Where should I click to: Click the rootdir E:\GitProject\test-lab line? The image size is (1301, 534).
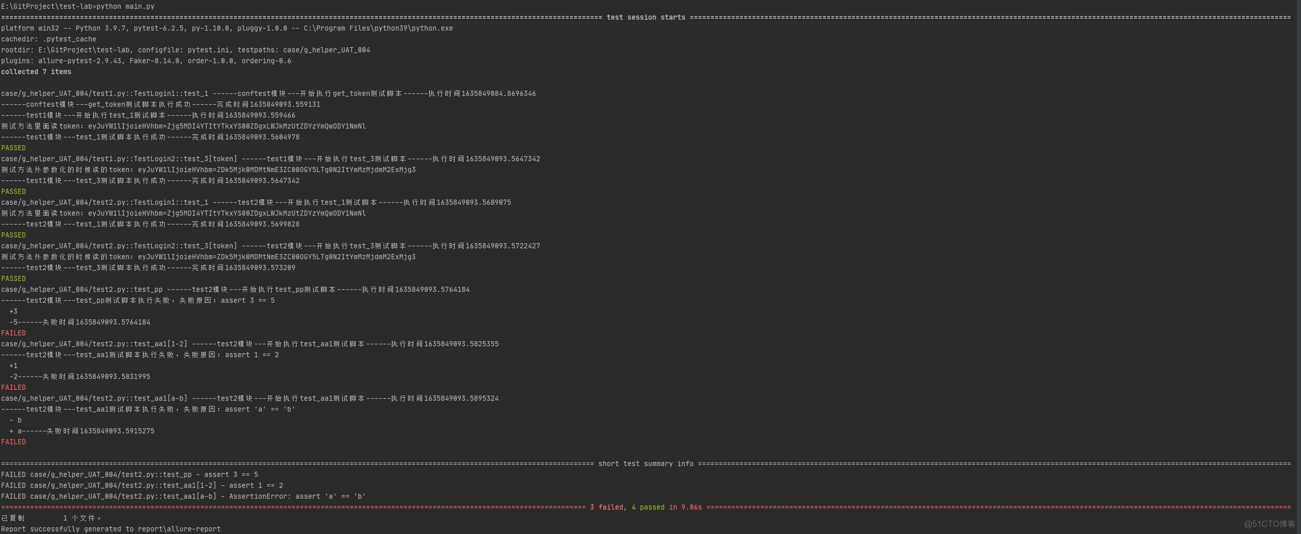pos(186,50)
